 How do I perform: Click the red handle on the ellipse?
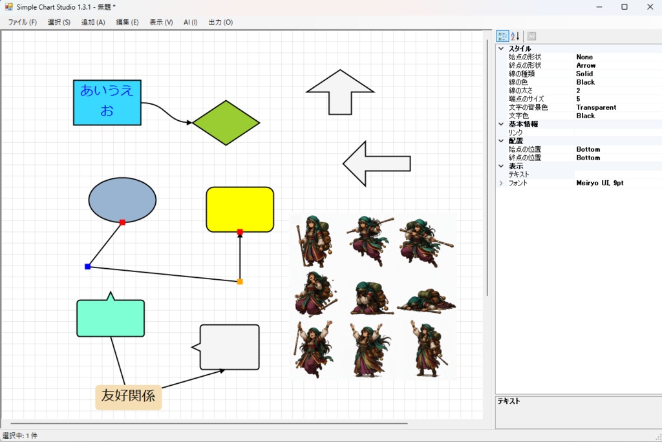[122, 222]
